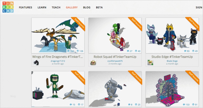Click the like icon showing 17
This screenshot has height=108, width=203.
[79, 105]
